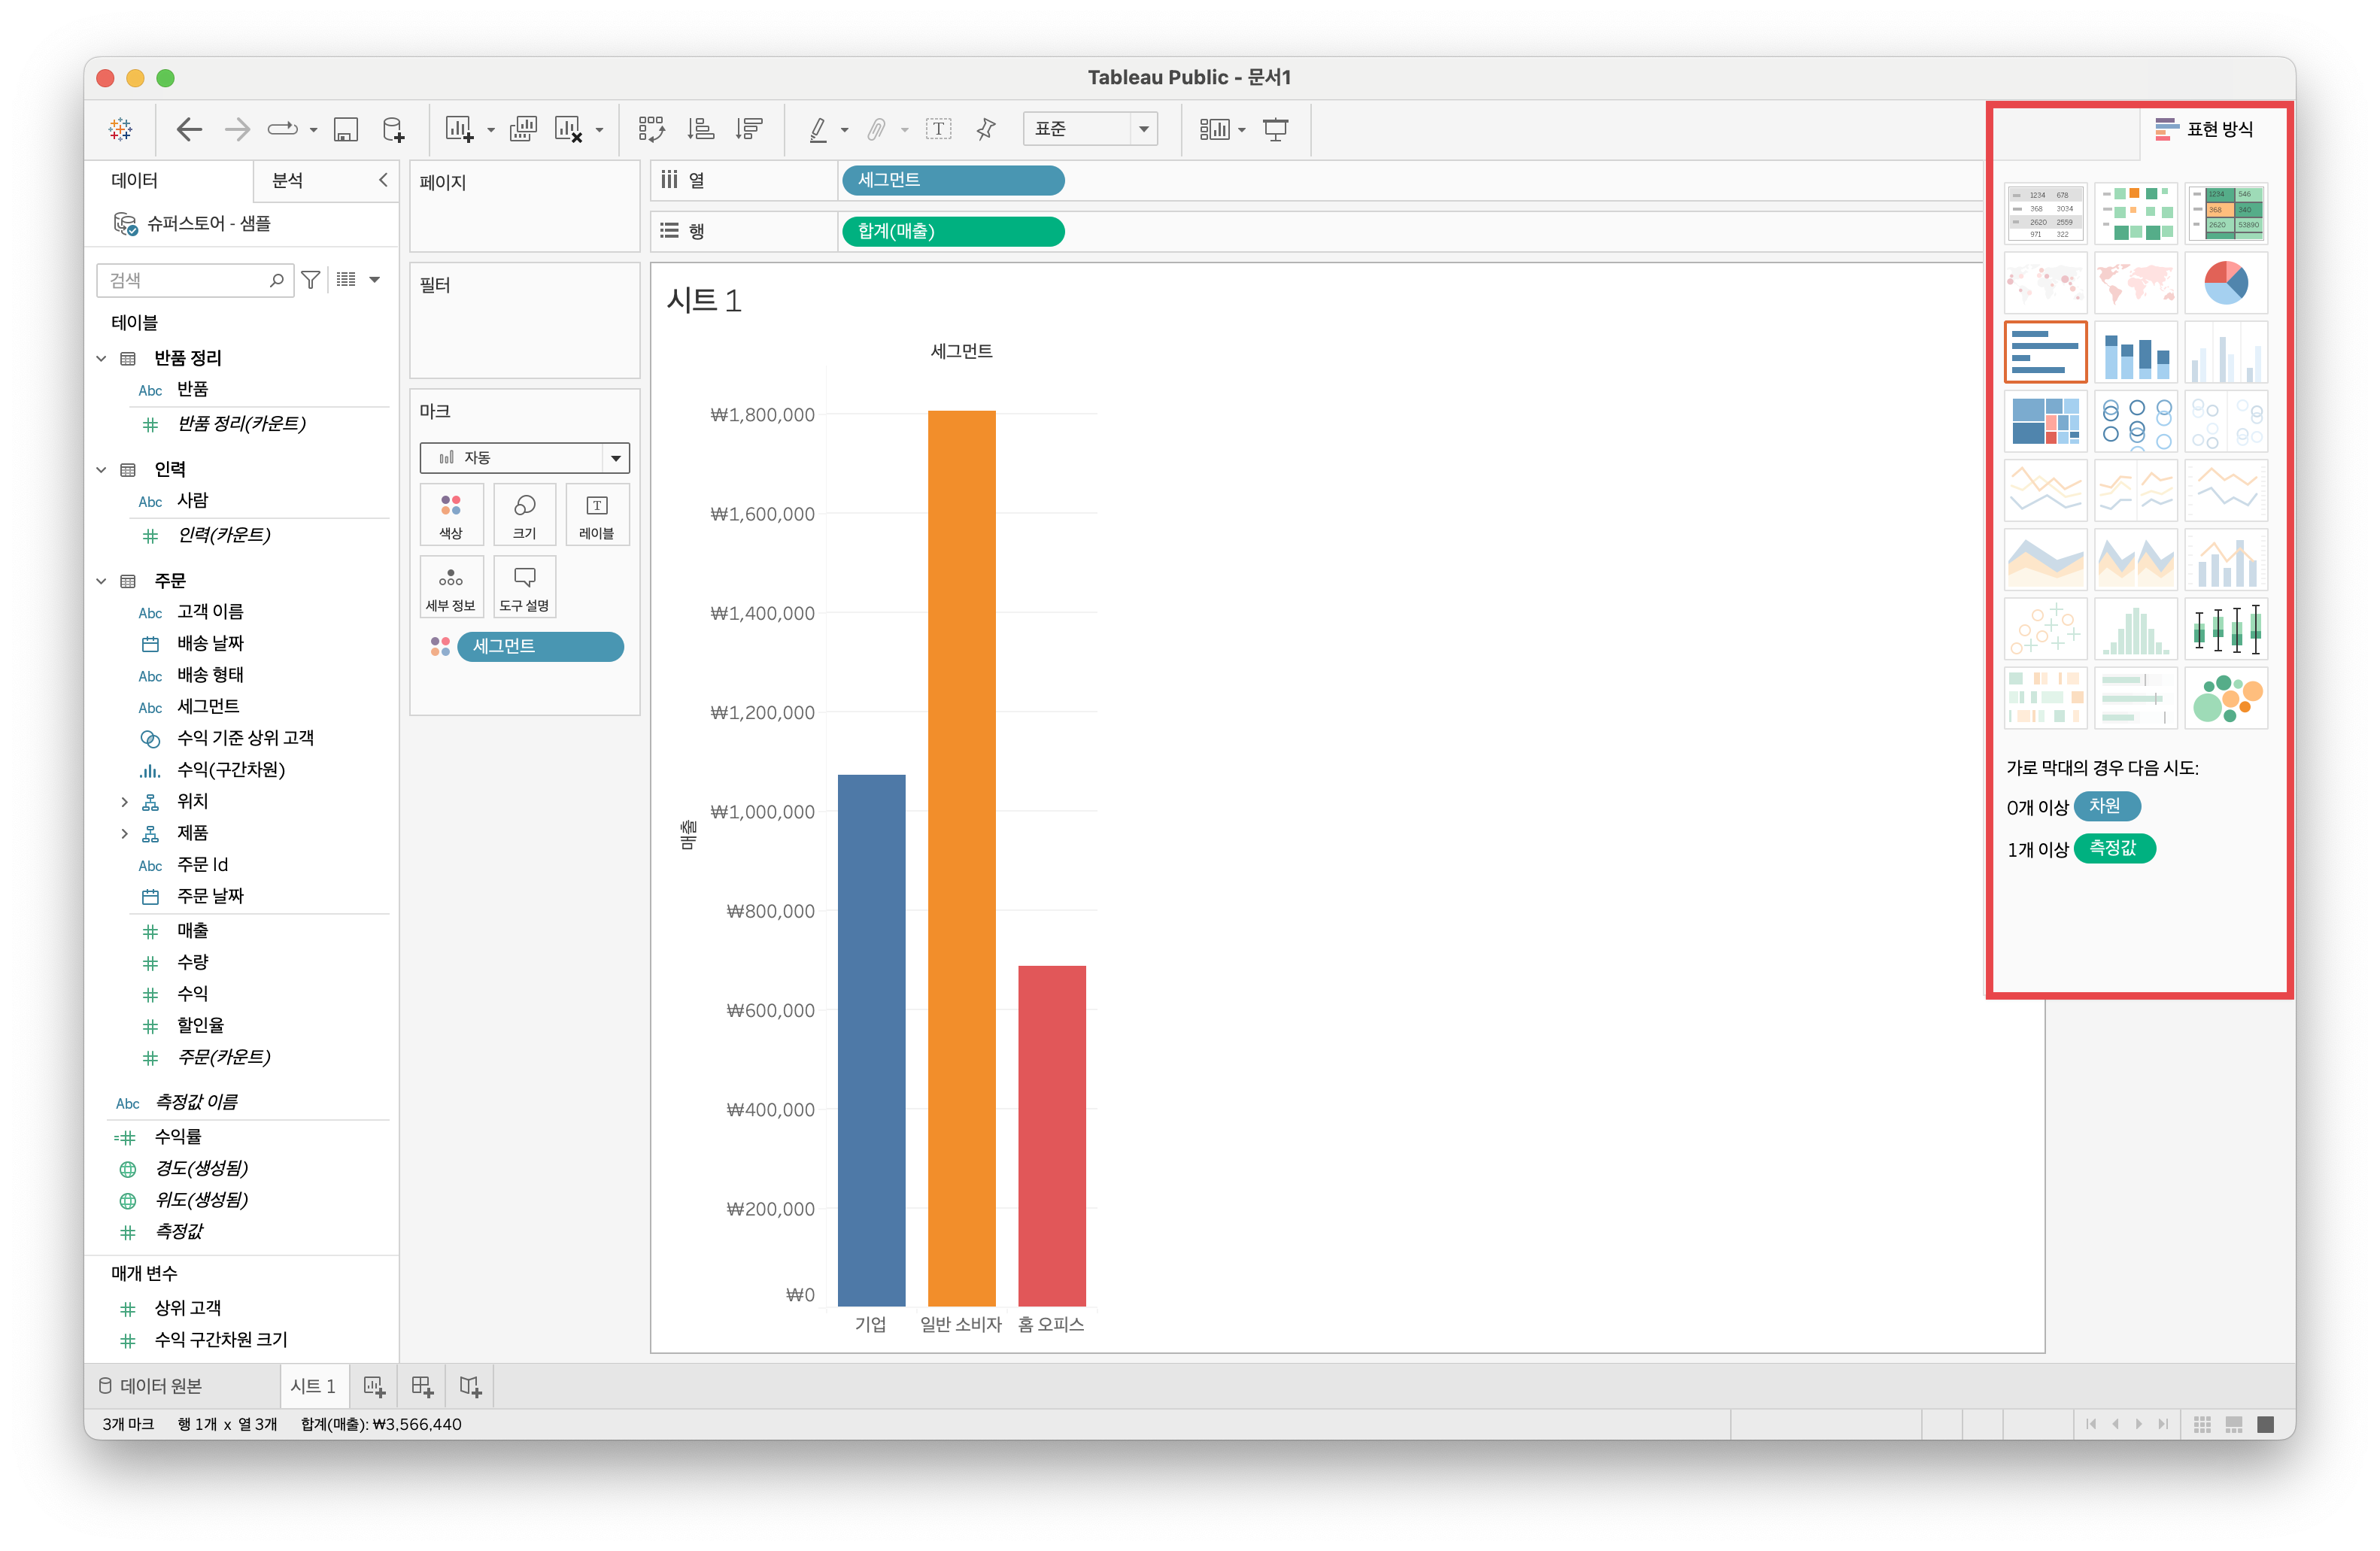The width and height of the screenshot is (2380, 1551).
Task: Click the save workbook icon
Action: pos(346,129)
